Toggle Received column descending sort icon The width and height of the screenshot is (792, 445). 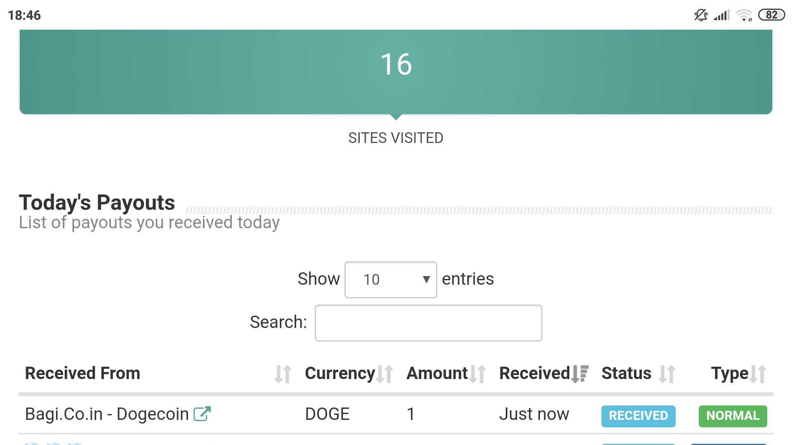click(580, 374)
